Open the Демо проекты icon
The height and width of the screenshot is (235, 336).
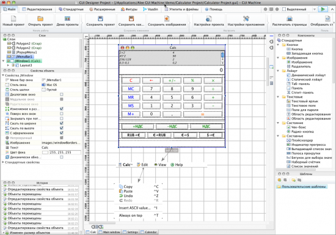pyautogui.click(x=67, y=19)
